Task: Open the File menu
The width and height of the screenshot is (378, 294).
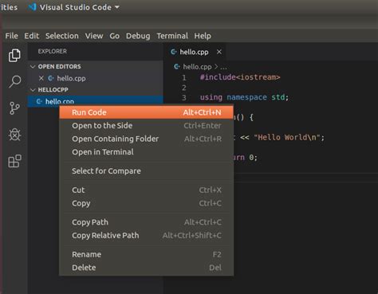Action: (11, 36)
